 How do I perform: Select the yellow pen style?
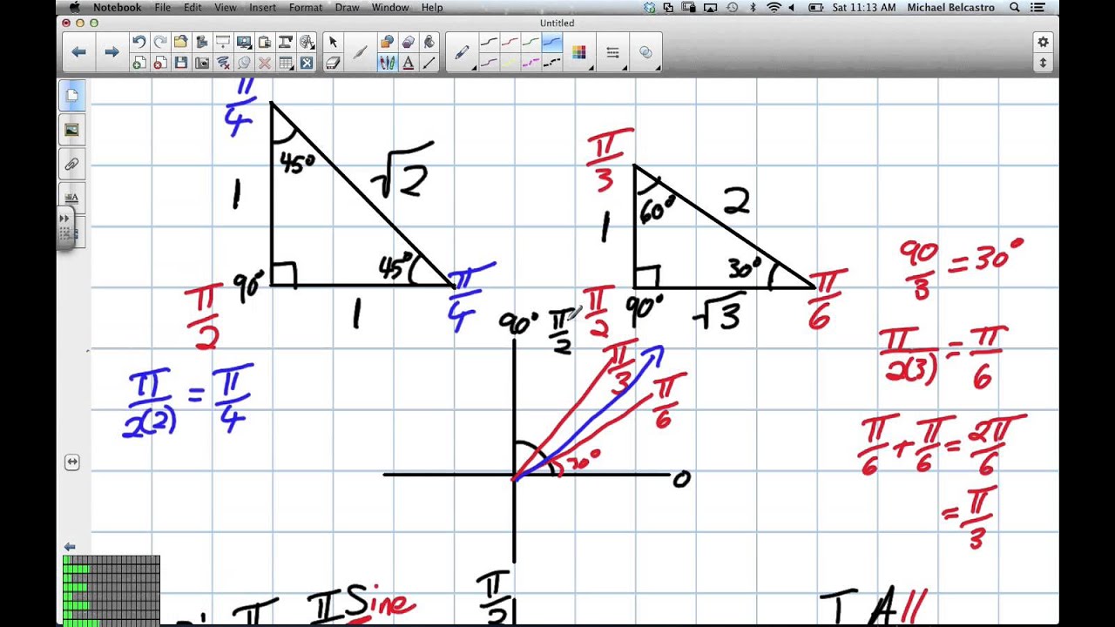pos(510,63)
